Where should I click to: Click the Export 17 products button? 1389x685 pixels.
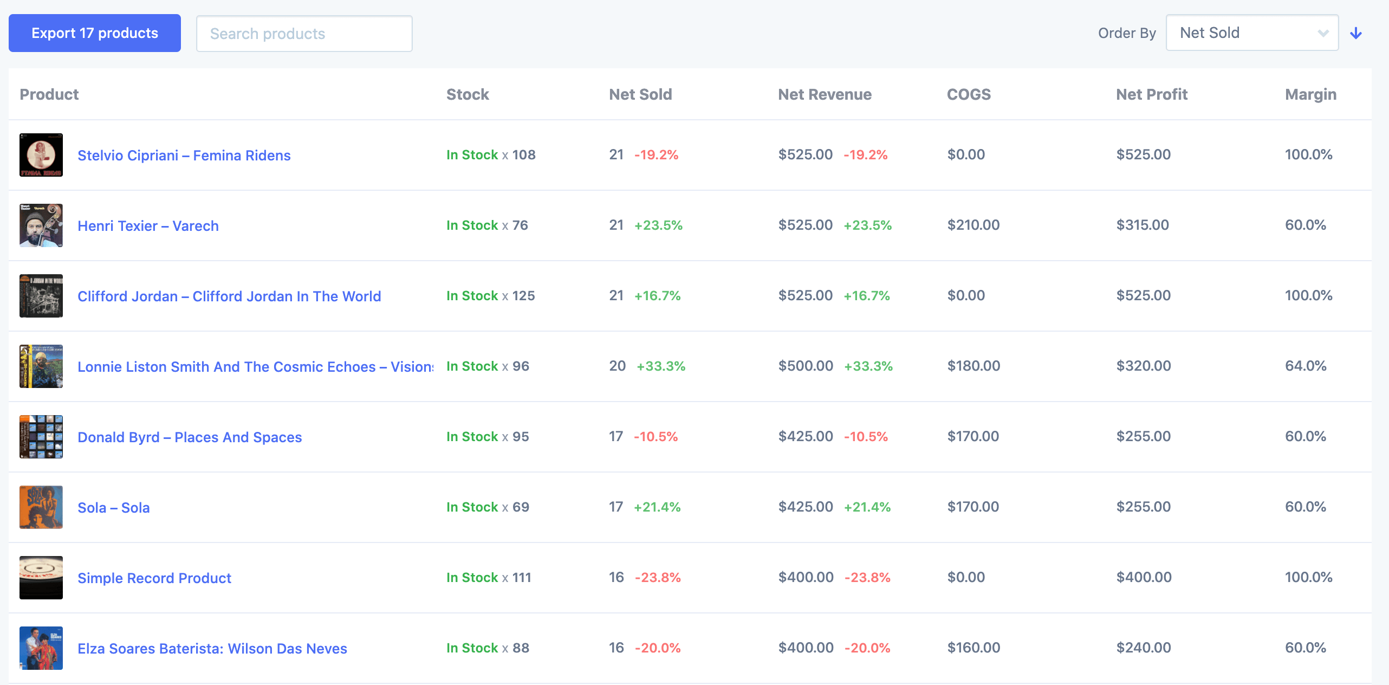(x=95, y=33)
